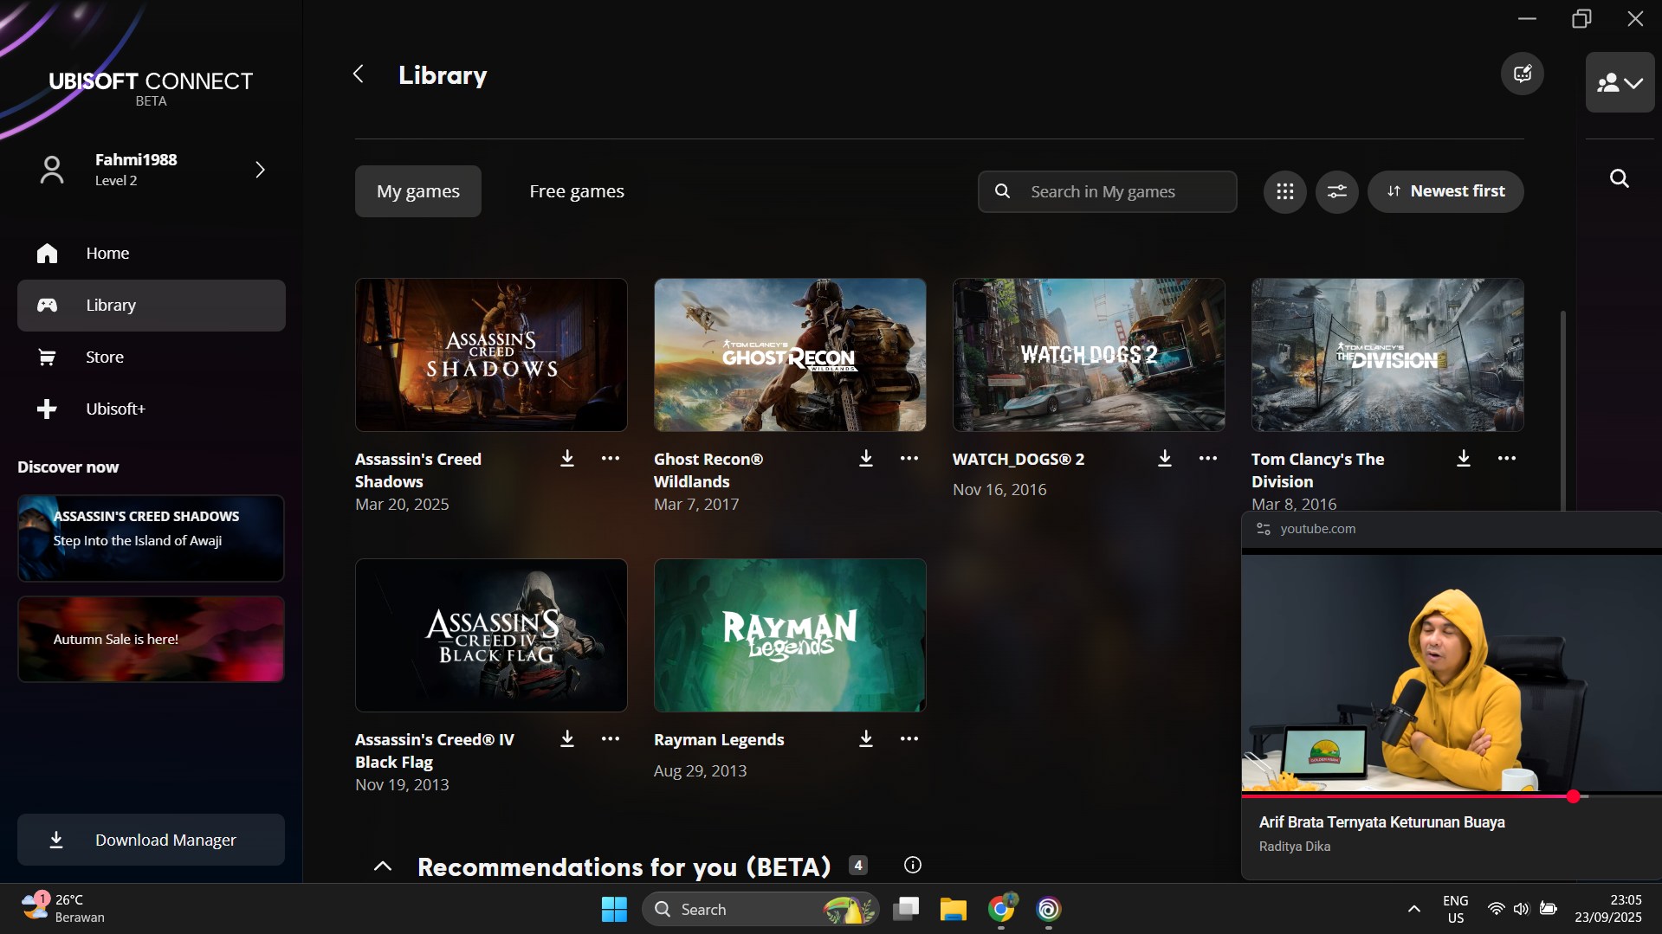Download Assassin's Creed Shadows
The image size is (1662, 934).
click(x=567, y=459)
